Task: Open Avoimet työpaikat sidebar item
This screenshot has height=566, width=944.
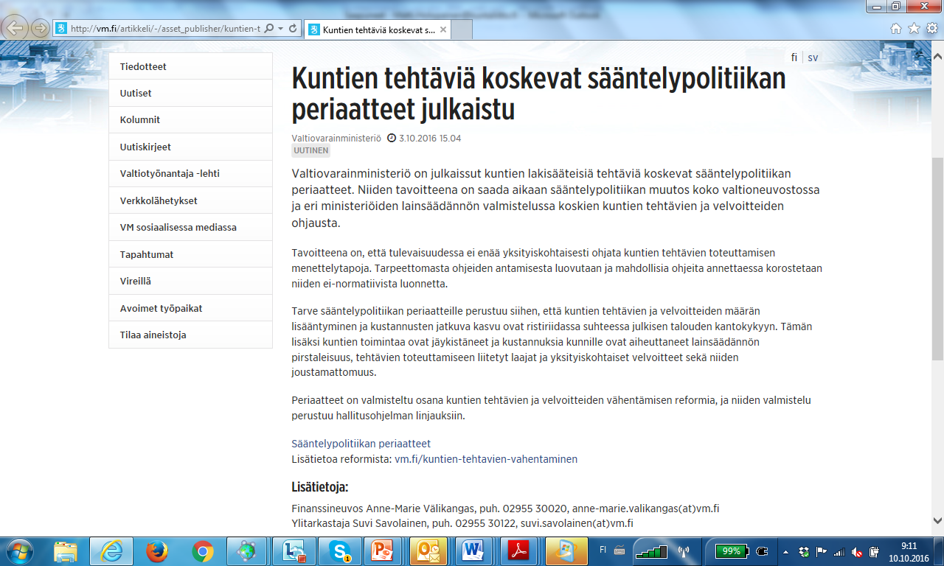Action: click(190, 308)
